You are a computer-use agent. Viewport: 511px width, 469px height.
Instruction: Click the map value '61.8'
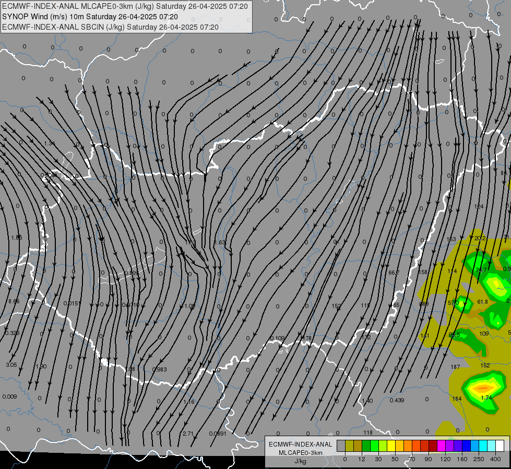(x=483, y=302)
